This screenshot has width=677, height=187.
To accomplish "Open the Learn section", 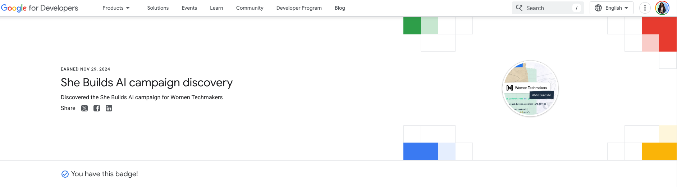I will point(216,8).
